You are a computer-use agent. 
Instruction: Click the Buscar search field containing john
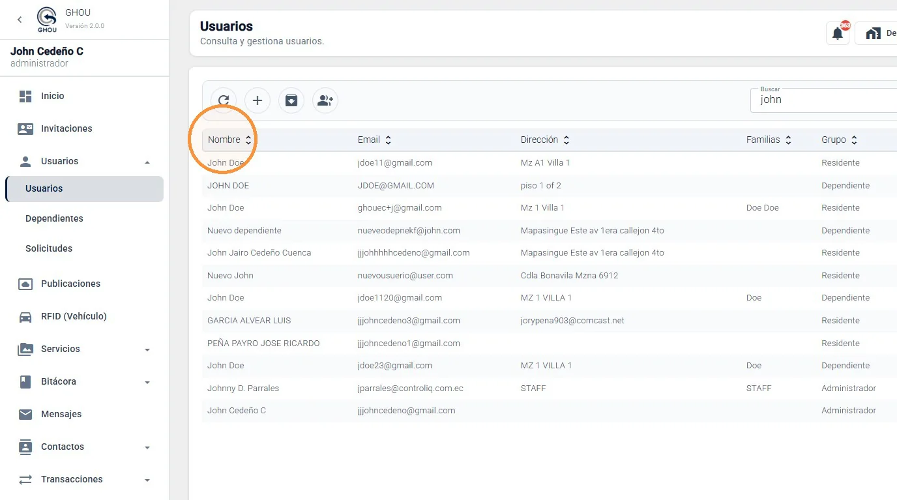point(824,100)
